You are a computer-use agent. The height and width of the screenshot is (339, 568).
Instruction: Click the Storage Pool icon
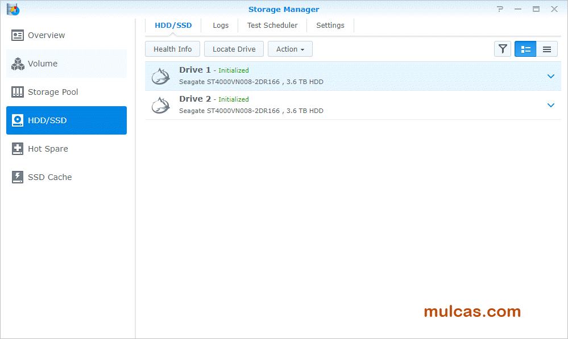pos(18,92)
